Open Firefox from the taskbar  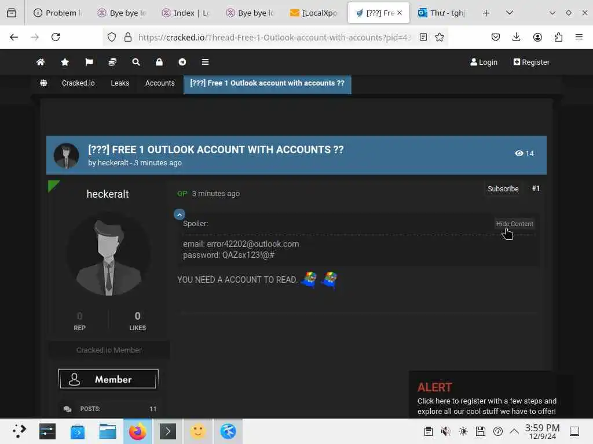click(138, 431)
